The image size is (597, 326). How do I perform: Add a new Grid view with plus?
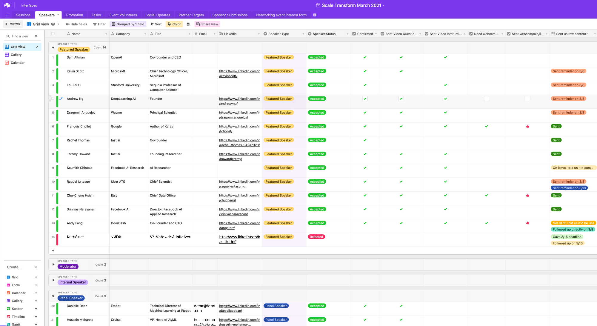pyautogui.click(x=36, y=277)
